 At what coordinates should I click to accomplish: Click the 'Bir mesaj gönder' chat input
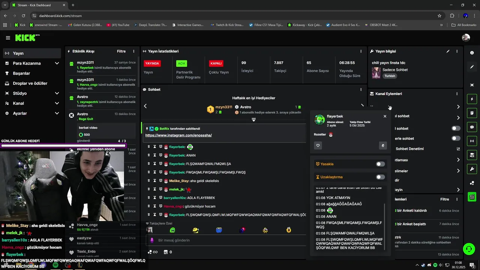pyautogui.click(x=225, y=240)
